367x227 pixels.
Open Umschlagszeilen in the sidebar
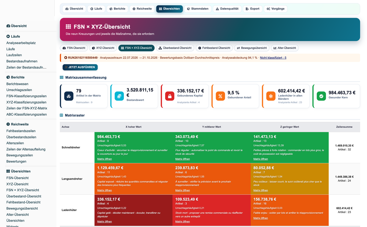(19, 90)
